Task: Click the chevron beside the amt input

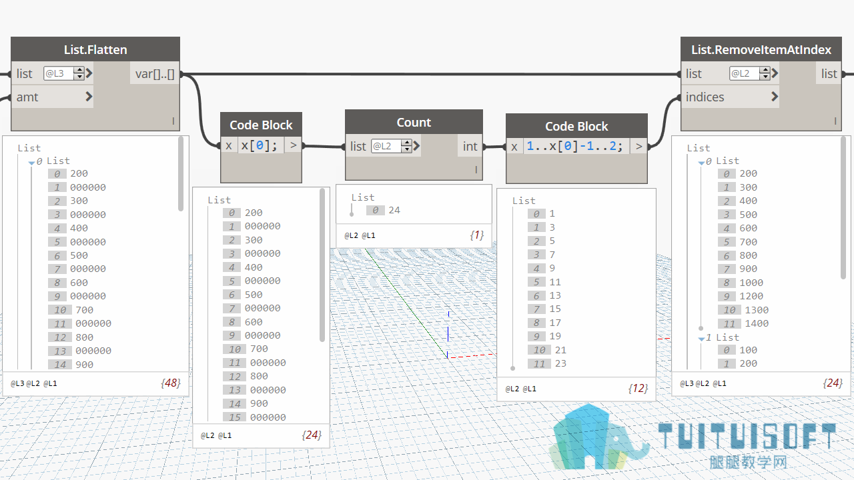Action: tap(89, 97)
